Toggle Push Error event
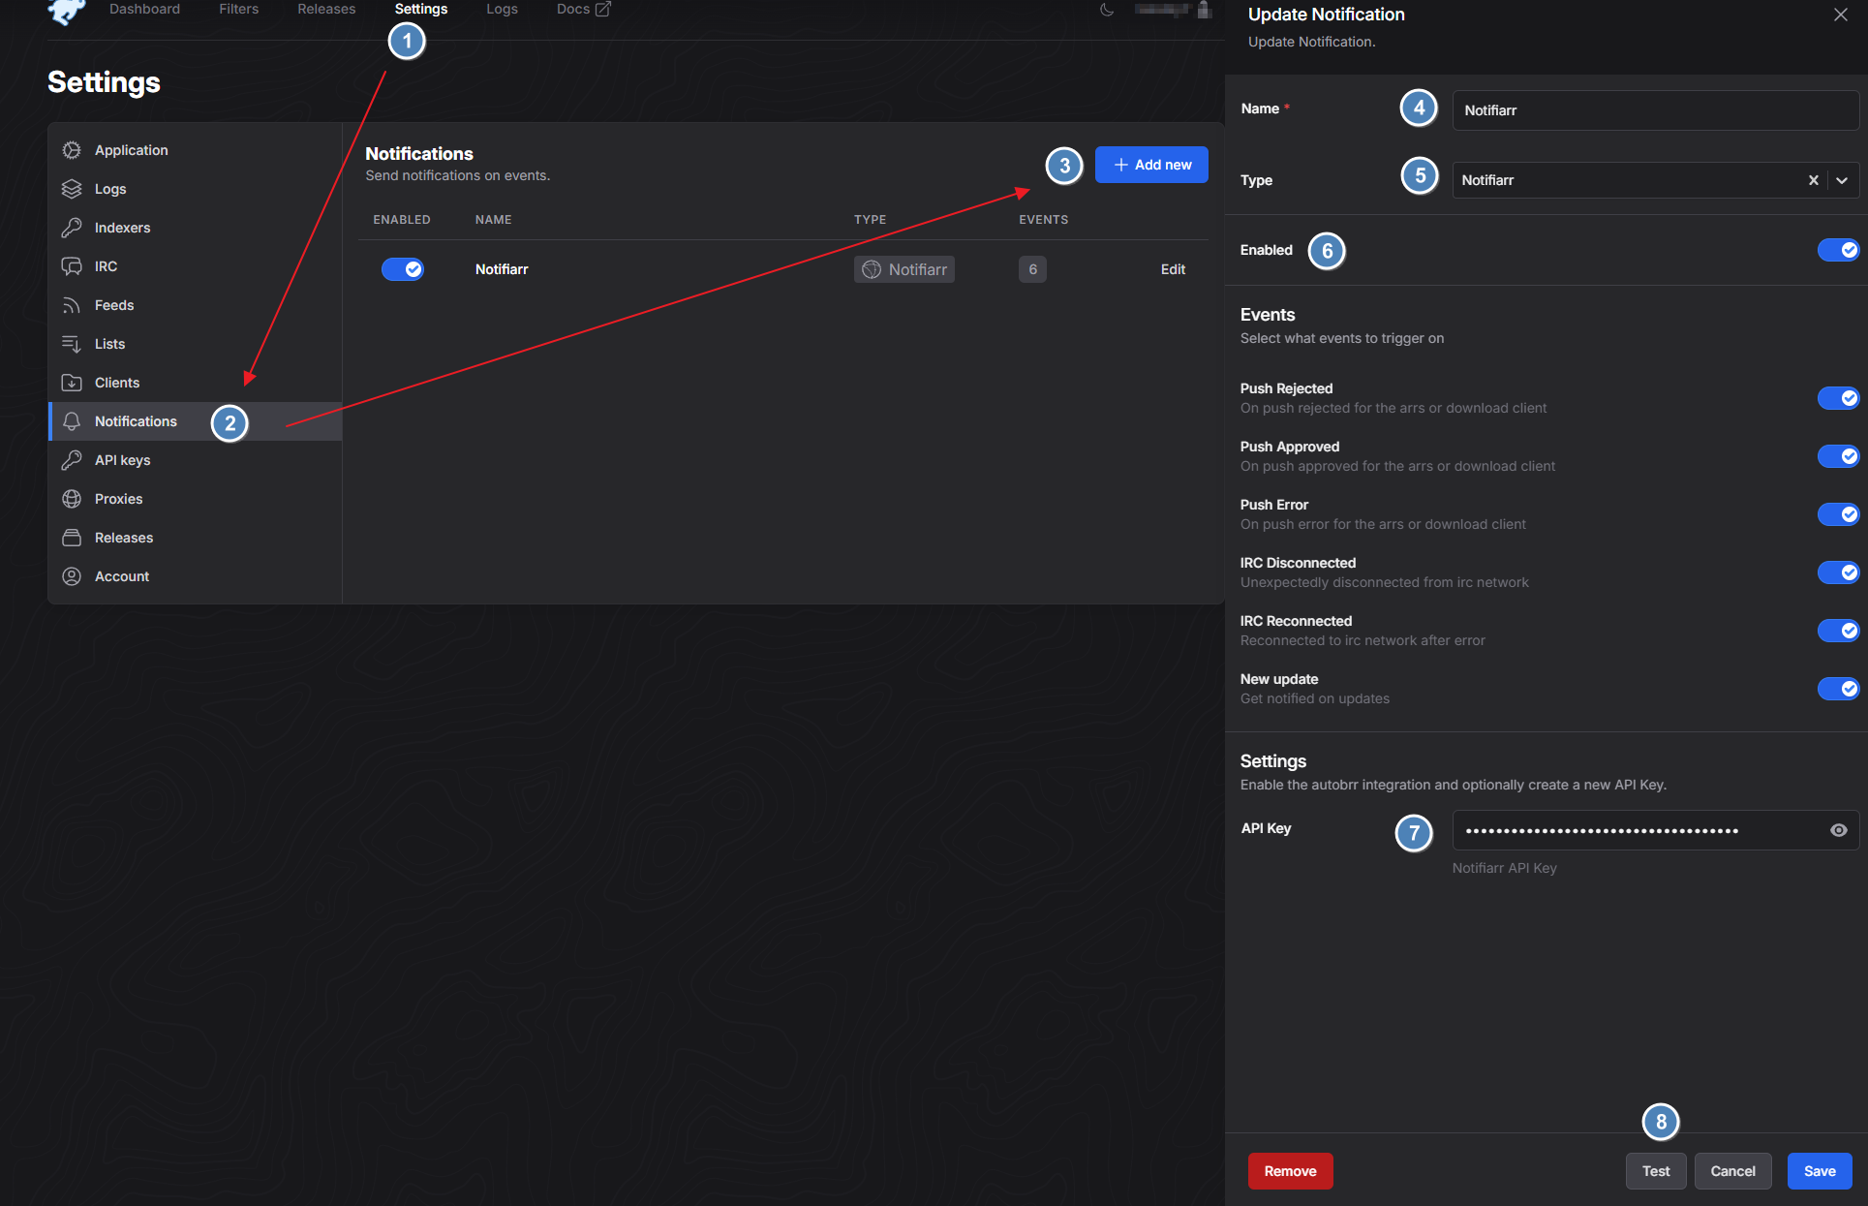Viewport: 1868px width, 1206px height. click(1838, 514)
